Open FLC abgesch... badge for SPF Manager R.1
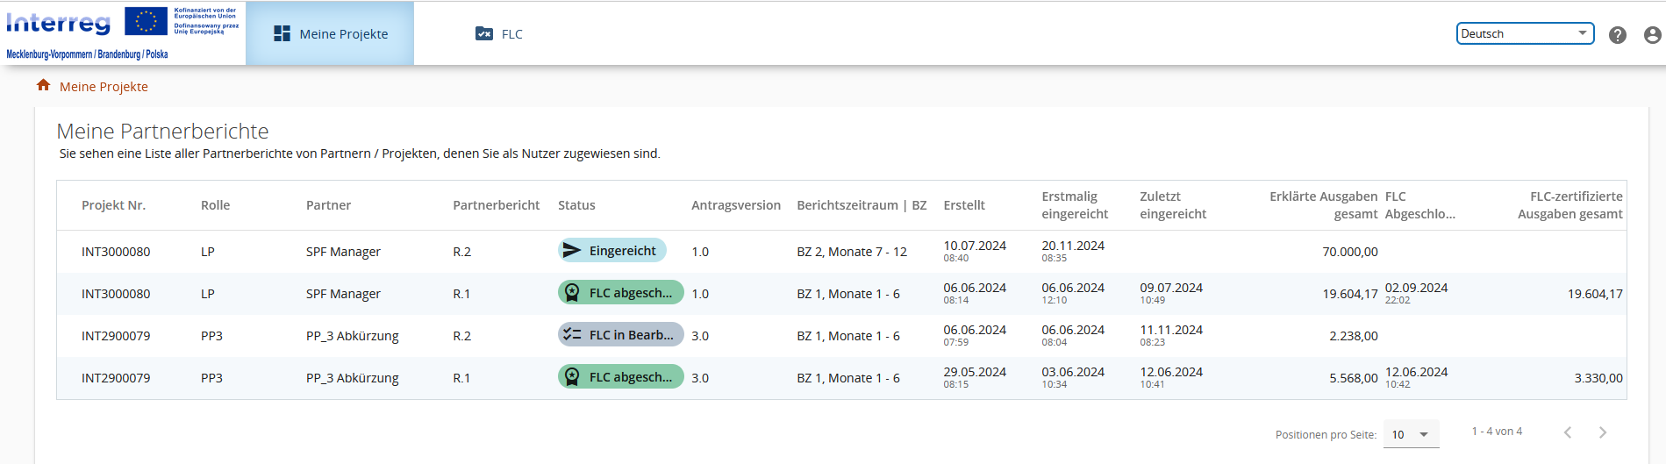The width and height of the screenshot is (1666, 464). [x=620, y=293]
